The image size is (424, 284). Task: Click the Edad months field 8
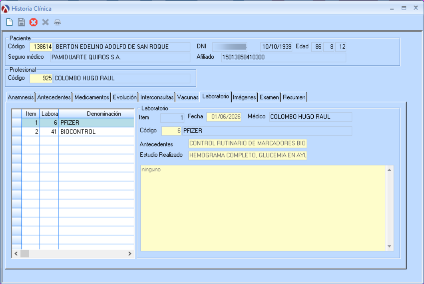[x=329, y=47]
